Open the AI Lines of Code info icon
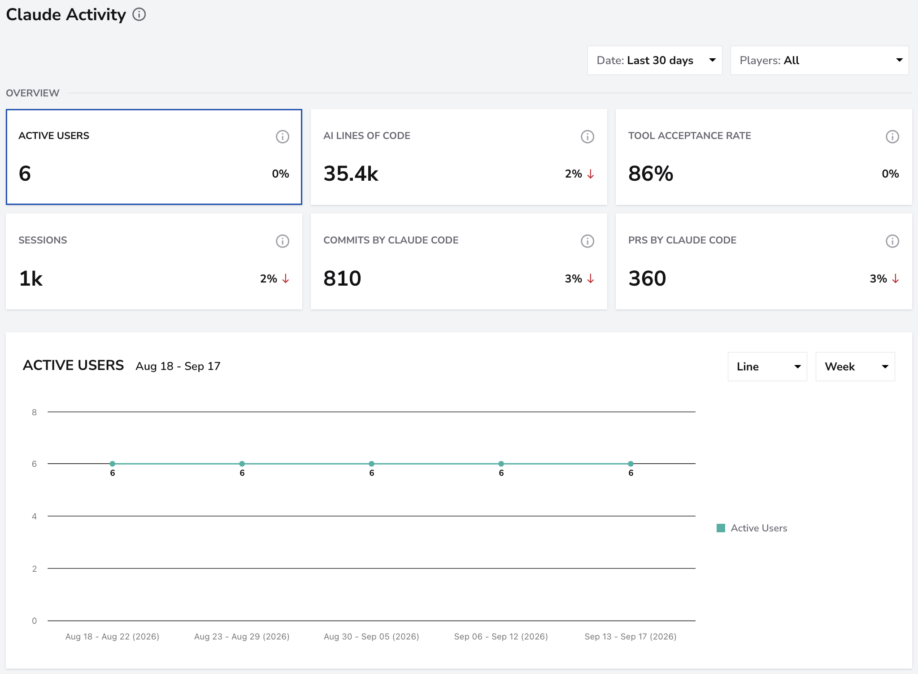This screenshot has height=674, width=918. coord(587,136)
